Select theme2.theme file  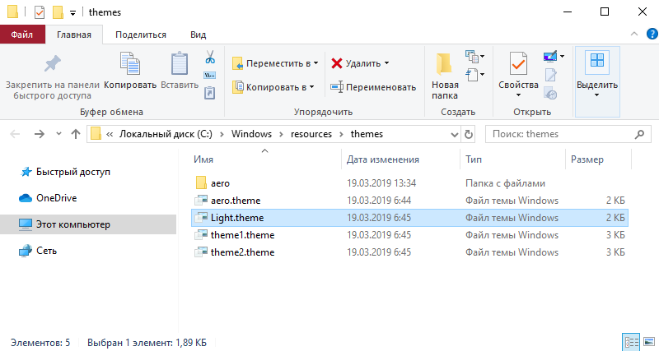409,252
